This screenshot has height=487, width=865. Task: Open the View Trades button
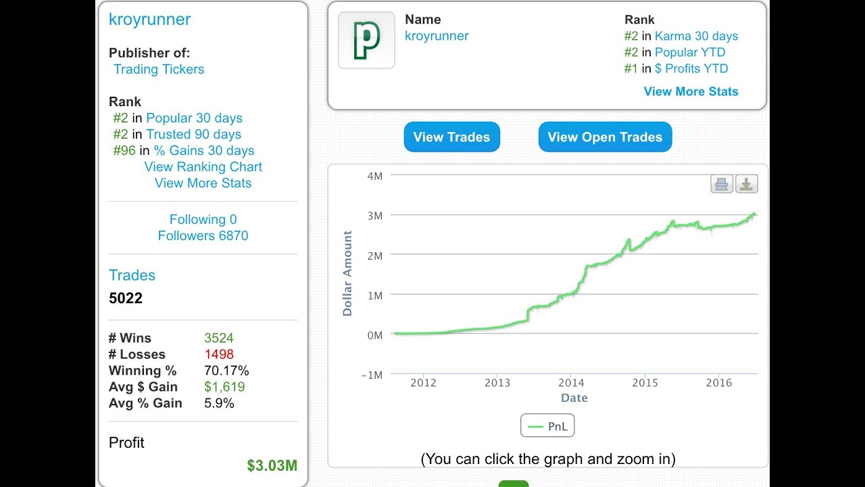(x=451, y=137)
